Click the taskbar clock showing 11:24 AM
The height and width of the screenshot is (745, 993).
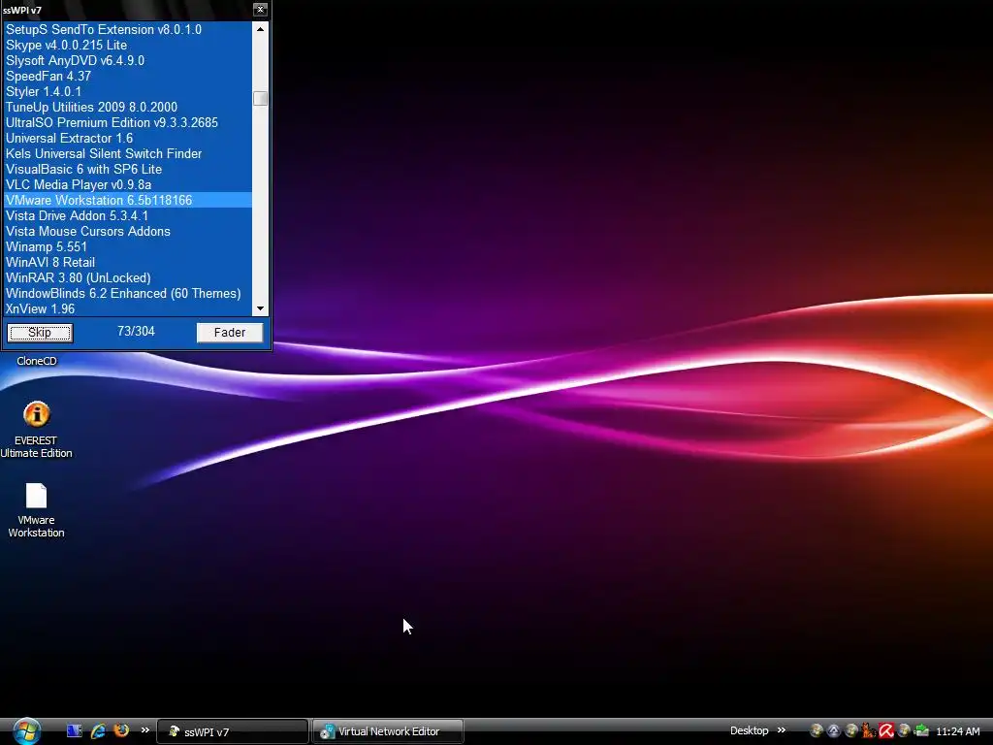click(x=957, y=731)
